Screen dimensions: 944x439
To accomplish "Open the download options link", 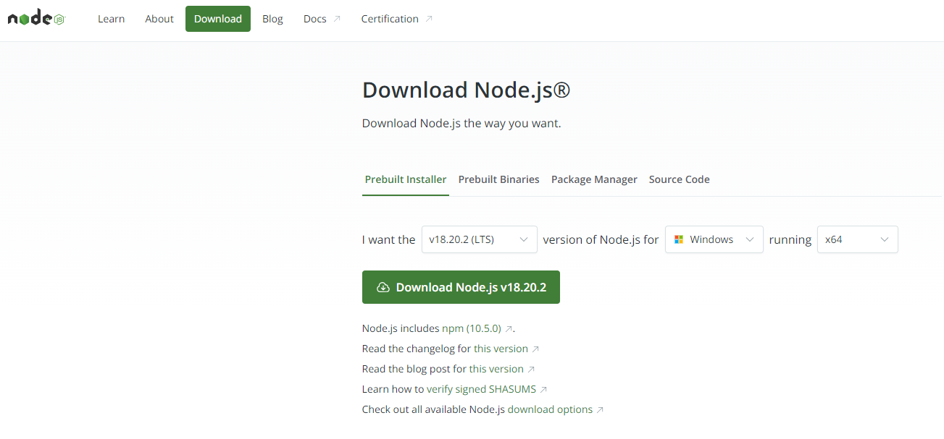I will pos(551,409).
